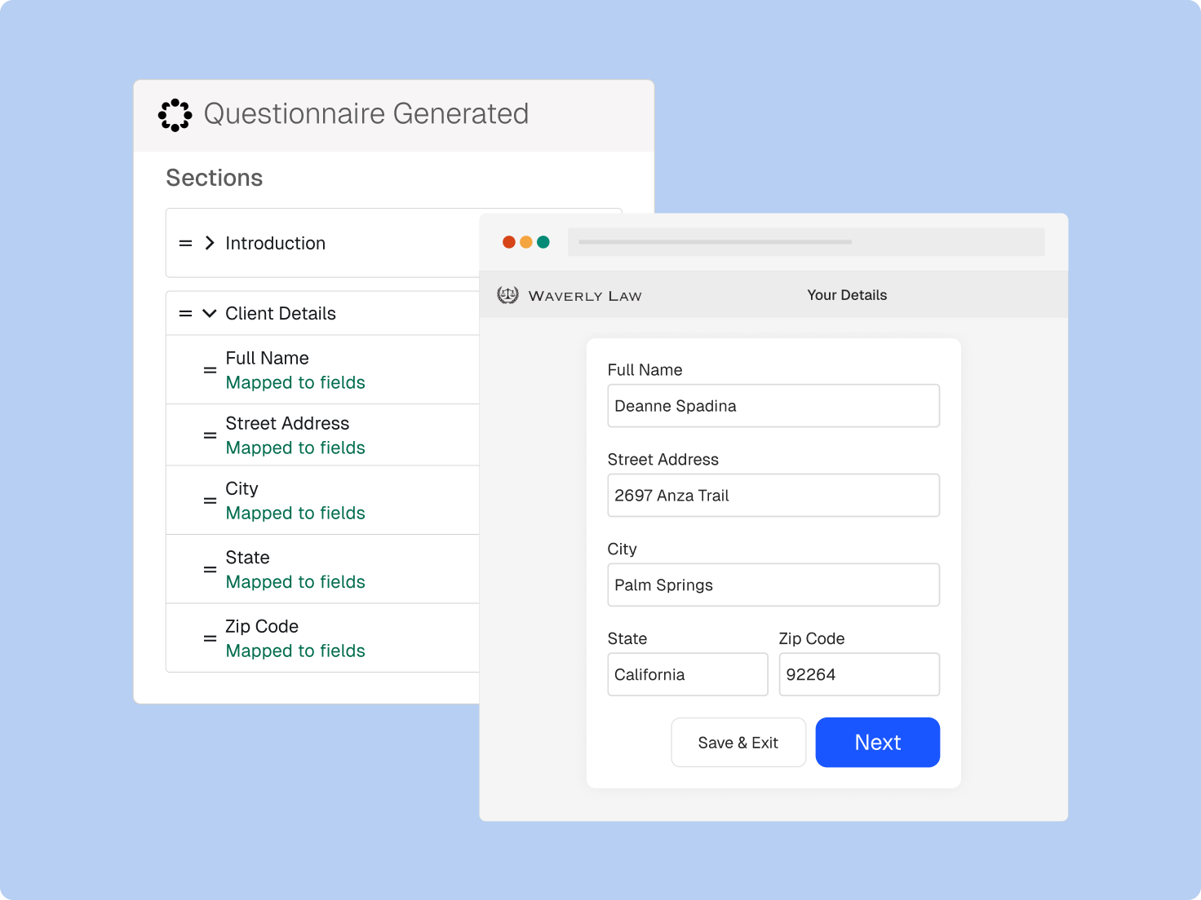Click the orange window dot in form window
Image resolution: width=1201 pixels, height=900 pixels.
click(x=526, y=242)
